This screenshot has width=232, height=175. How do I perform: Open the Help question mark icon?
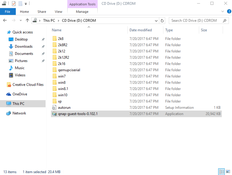tap(229, 11)
